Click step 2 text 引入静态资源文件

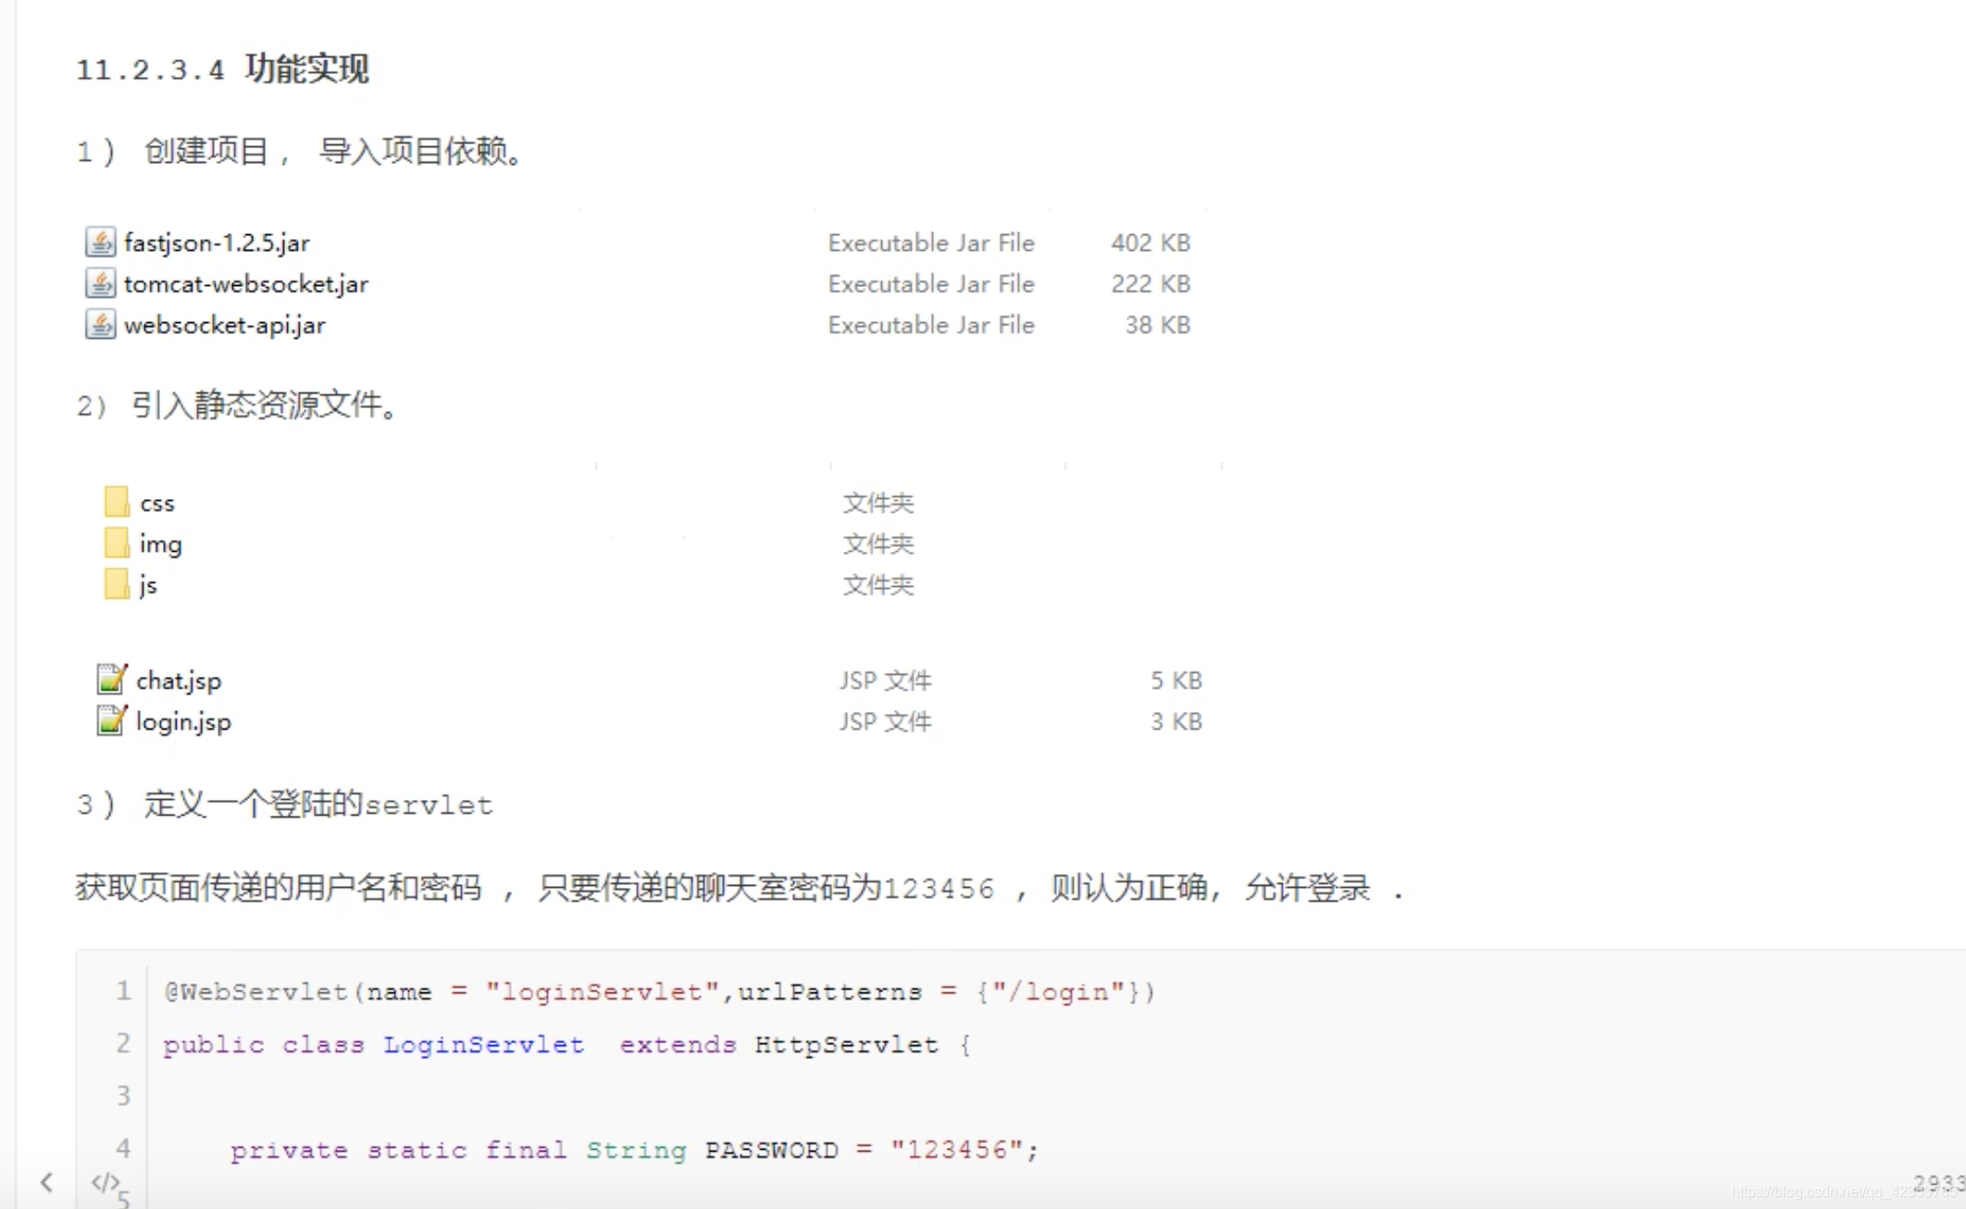tap(238, 405)
